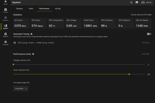The image size is (155, 103).
Task: Open the Video tab
Action: tap(31, 8)
